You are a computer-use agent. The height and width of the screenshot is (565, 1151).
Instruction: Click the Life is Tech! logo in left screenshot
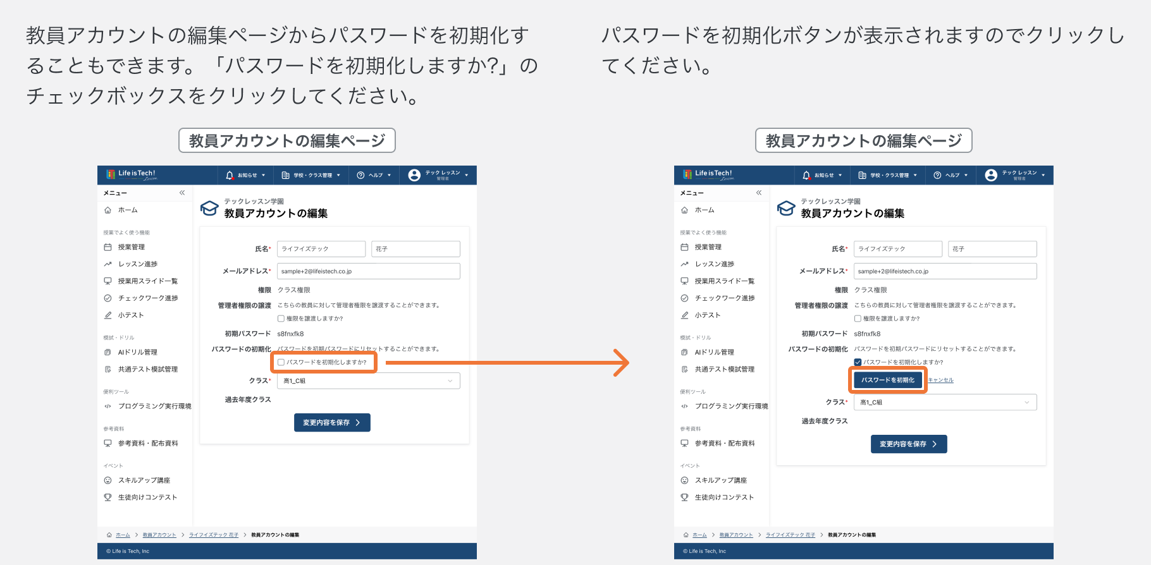[132, 174]
